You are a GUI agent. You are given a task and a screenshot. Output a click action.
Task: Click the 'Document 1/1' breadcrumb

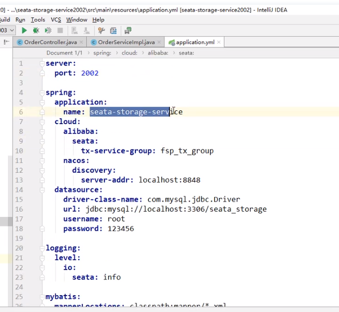coord(65,53)
